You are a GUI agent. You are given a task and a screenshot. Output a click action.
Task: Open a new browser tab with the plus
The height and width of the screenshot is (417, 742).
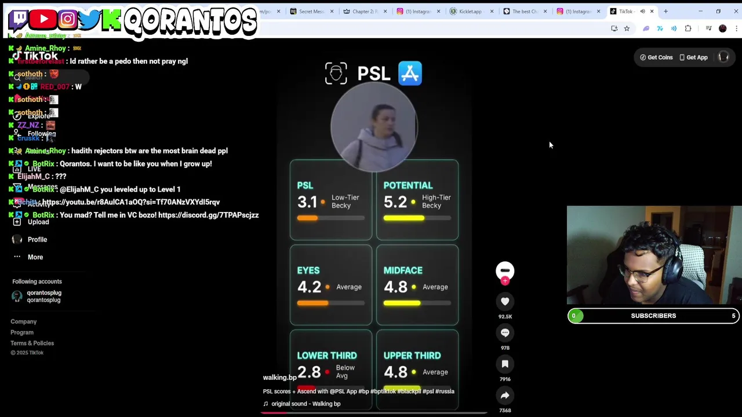tap(665, 12)
